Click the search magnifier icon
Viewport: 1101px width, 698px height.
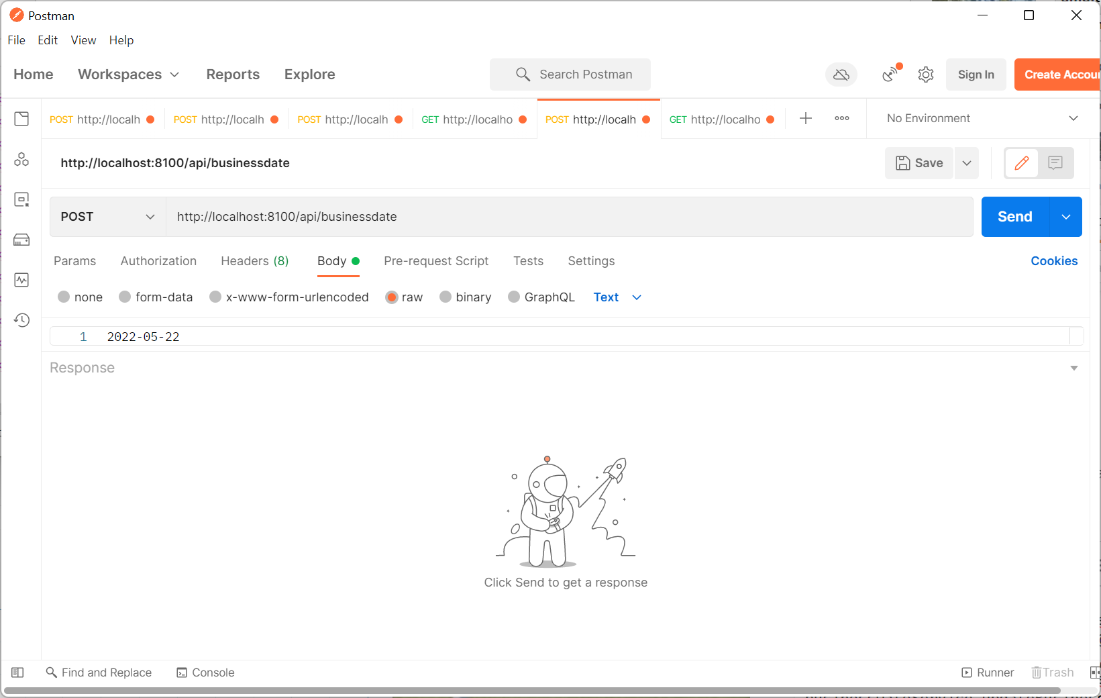(x=523, y=74)
